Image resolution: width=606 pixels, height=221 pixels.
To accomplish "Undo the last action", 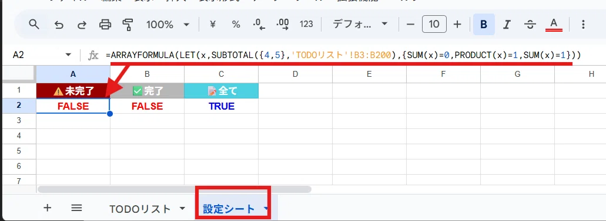I will pos(59,25).
